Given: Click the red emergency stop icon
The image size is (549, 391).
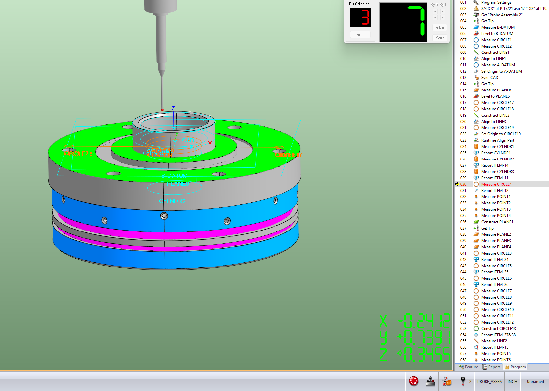Looking at the screenshot, I should point(414,381).
